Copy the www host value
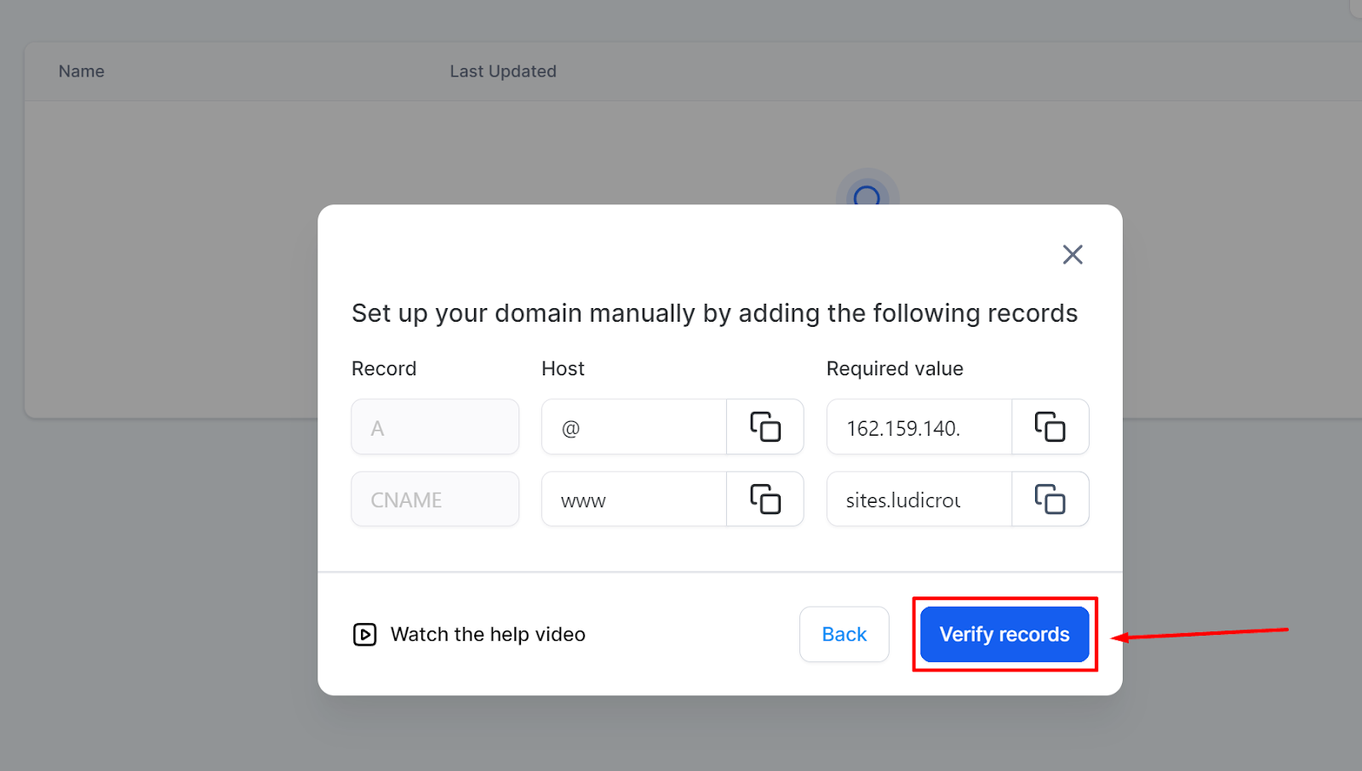Screen dimensions: 1362x771 pyautogui.click(x=764, y=499)
